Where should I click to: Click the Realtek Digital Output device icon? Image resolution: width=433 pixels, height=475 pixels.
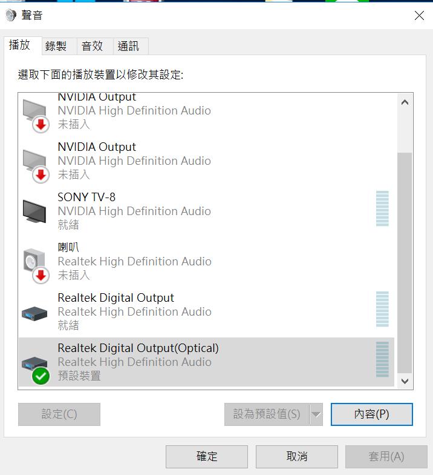coord(34,314)
